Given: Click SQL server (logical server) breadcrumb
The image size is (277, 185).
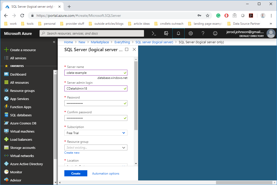Looking at the screenshot, I should click(x=154, y=42).
